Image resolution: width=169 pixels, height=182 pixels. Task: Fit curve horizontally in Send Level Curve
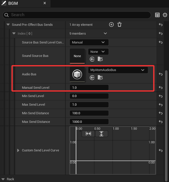click(x=88, y=134)
